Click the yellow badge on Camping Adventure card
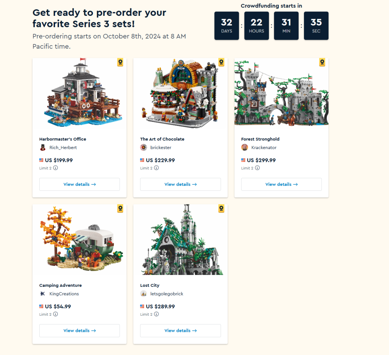389x355 pixels. 120,209
